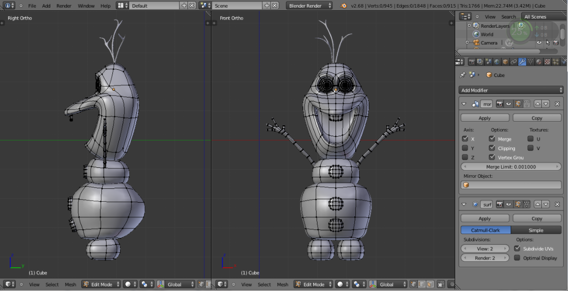The height and width of the screenshot is (291, 568).
Task: Toggle Mirror X axis checkbox
Action: coord(465,139)
